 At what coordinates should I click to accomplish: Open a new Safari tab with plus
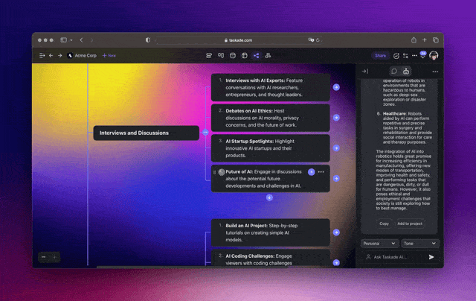tap(425, 39)
